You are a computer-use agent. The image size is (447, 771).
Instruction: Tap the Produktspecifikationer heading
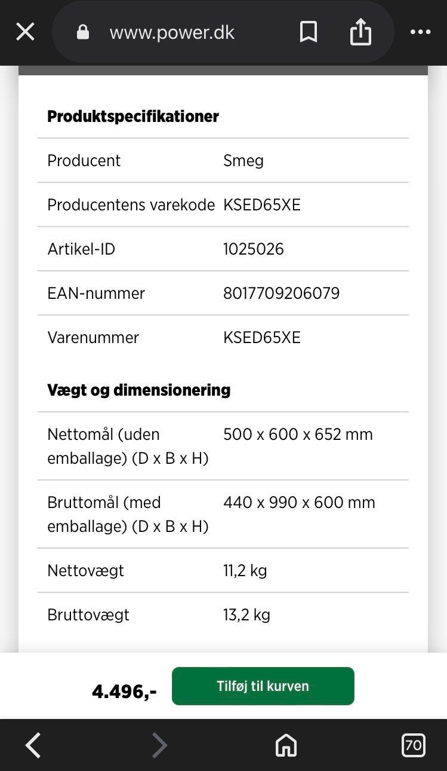click(x=132, y=117)
